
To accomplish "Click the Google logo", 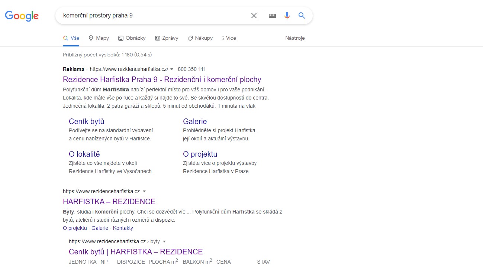I will (x=22, y=16).
